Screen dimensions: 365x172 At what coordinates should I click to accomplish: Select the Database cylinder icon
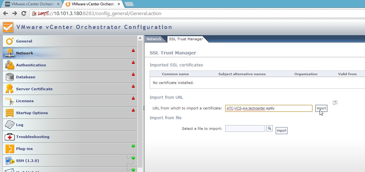[x=10, y=77]
